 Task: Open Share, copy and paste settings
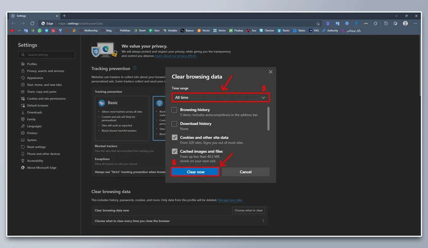41,92
